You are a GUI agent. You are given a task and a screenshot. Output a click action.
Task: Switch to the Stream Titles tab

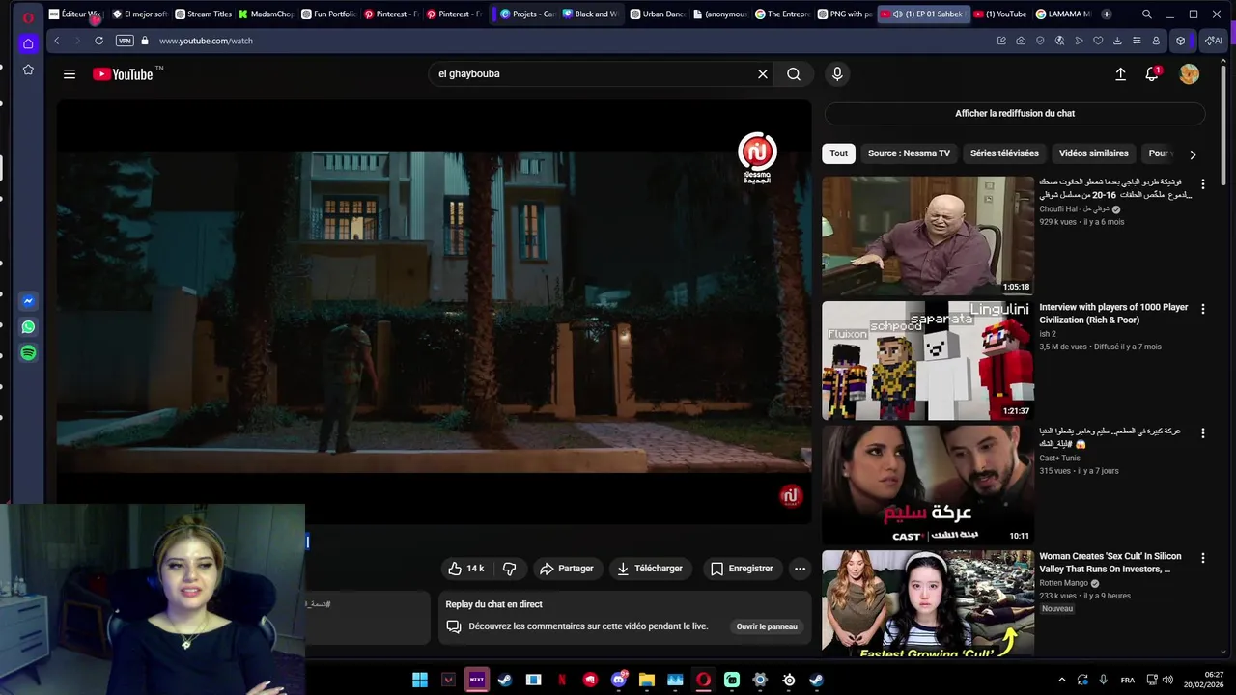[203, 14]
